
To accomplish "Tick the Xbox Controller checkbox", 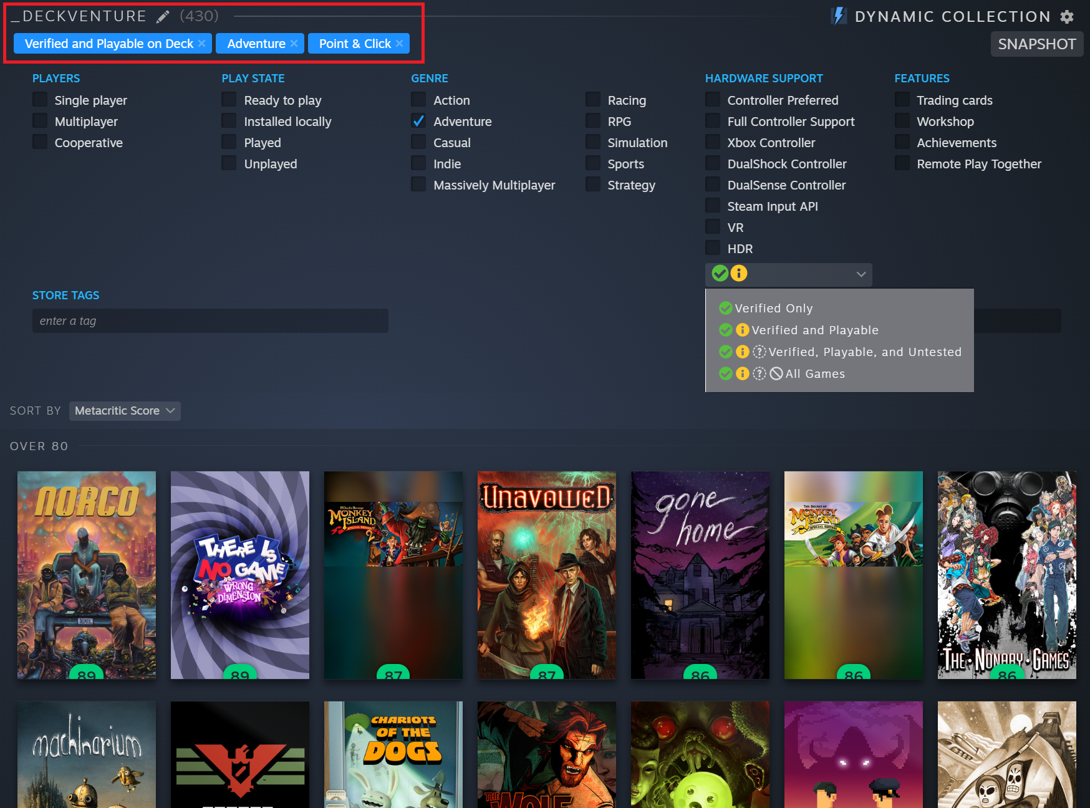I will tap(713, 142).
